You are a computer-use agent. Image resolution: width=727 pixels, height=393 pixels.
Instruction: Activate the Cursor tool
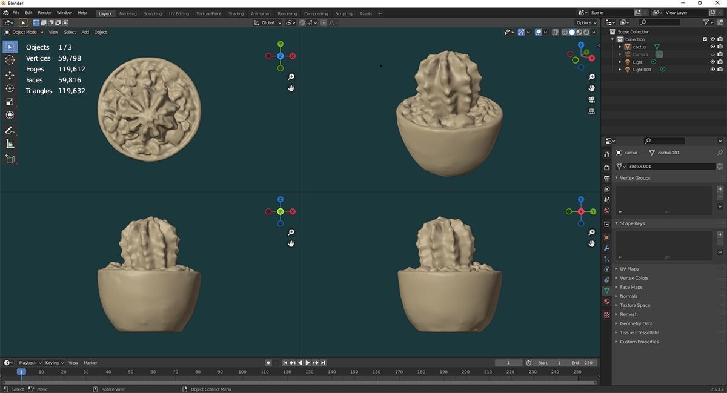pyautogui.click(x=10, y=60)
